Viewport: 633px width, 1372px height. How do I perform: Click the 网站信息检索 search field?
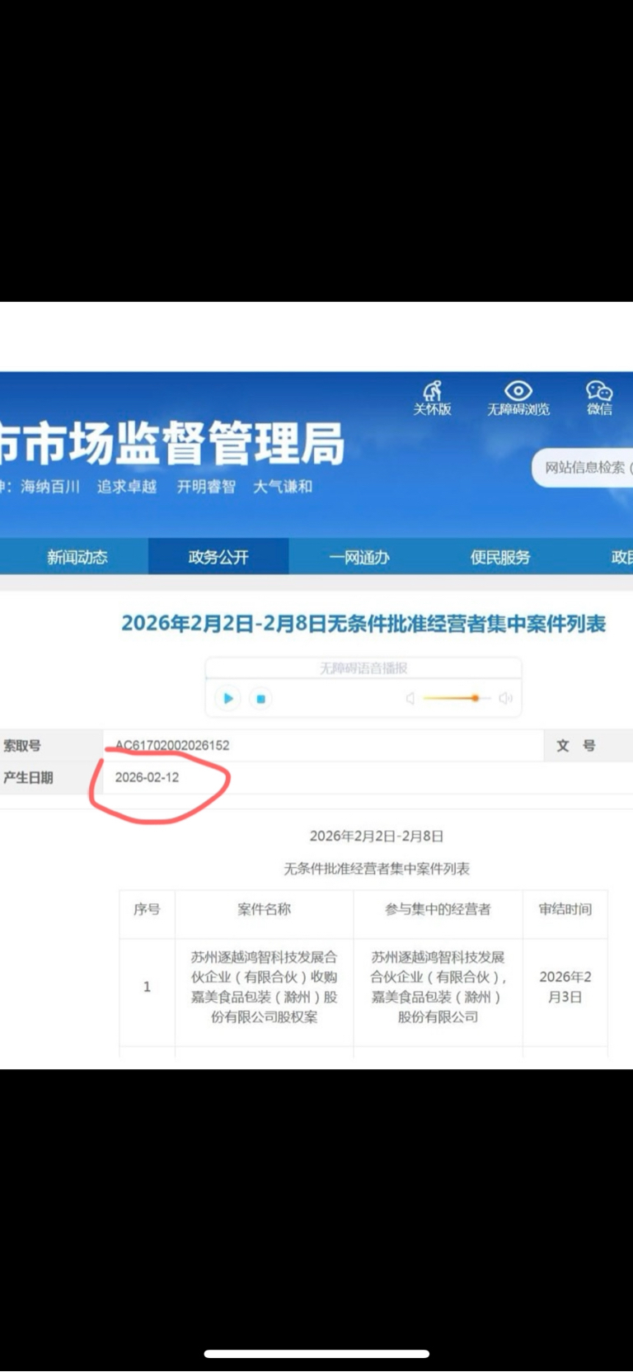(x=584, y=468)
